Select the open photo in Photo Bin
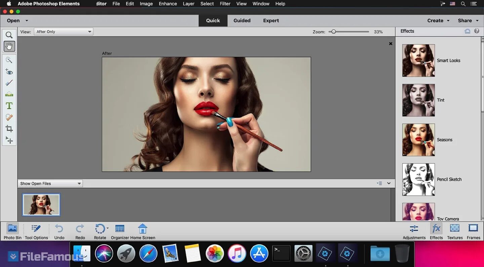 click(x=41, y=205)
